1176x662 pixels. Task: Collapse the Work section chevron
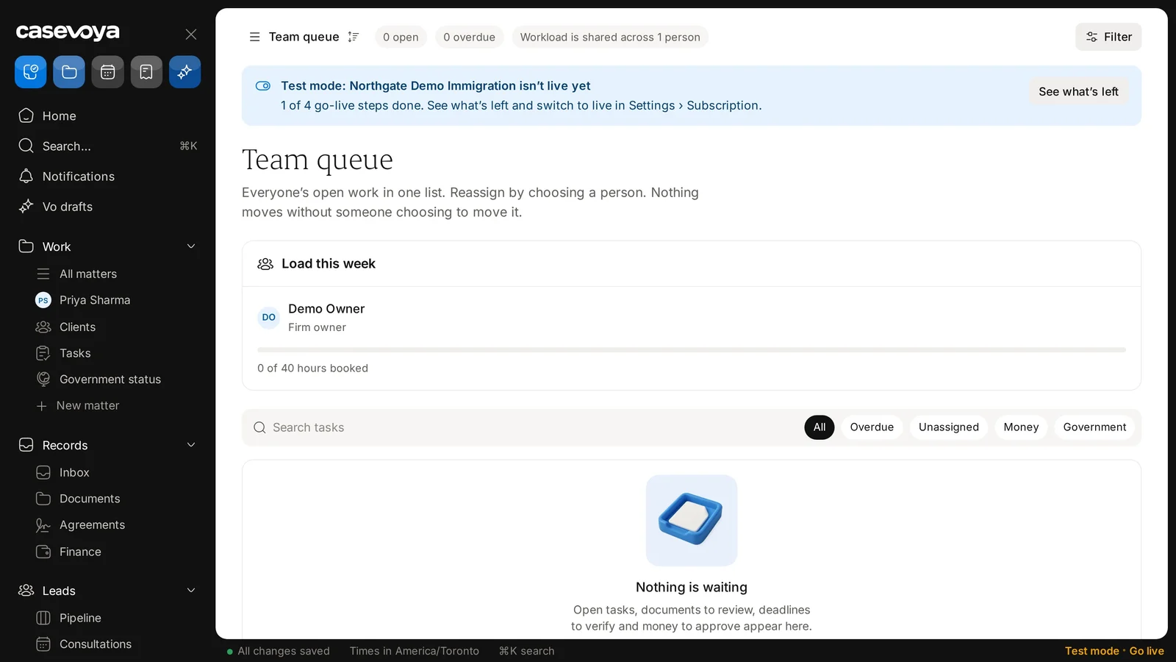(191, 246)
